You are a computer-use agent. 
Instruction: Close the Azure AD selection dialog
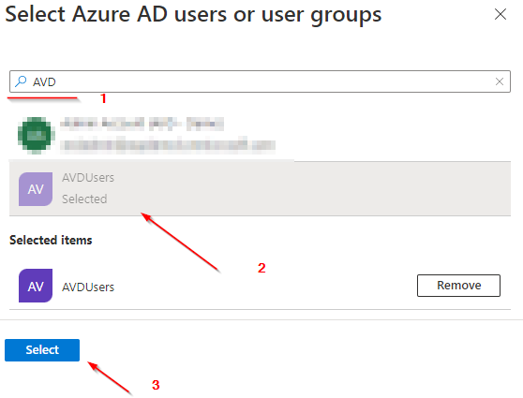coord(501,14)
